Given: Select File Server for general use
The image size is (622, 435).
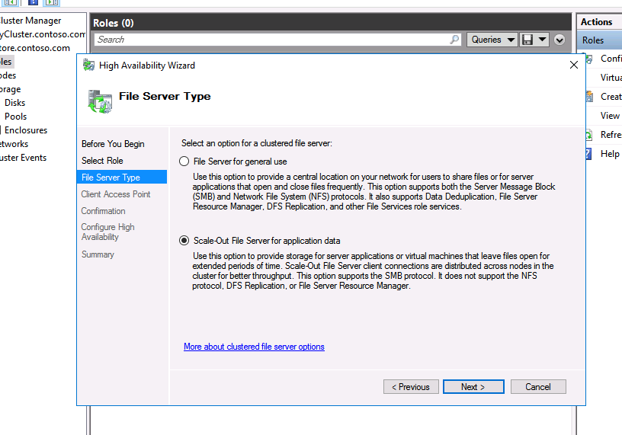Looking at the screenshot, I should 184,162.
